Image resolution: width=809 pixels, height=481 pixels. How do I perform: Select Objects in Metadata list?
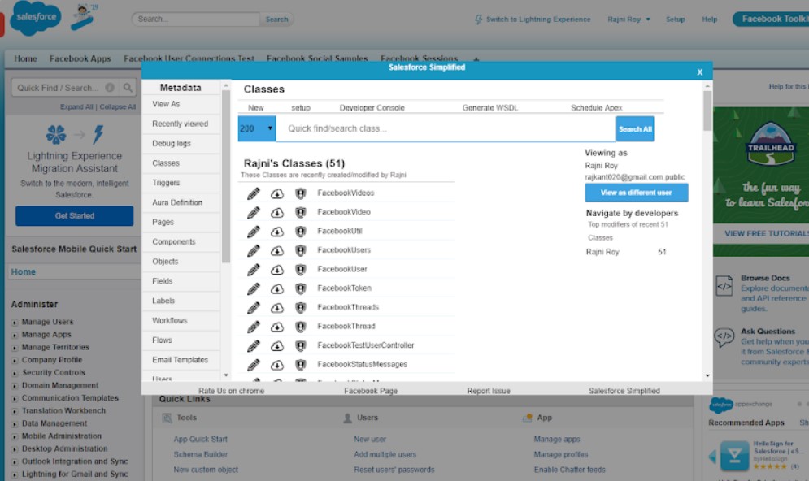[x=181, y=262]
